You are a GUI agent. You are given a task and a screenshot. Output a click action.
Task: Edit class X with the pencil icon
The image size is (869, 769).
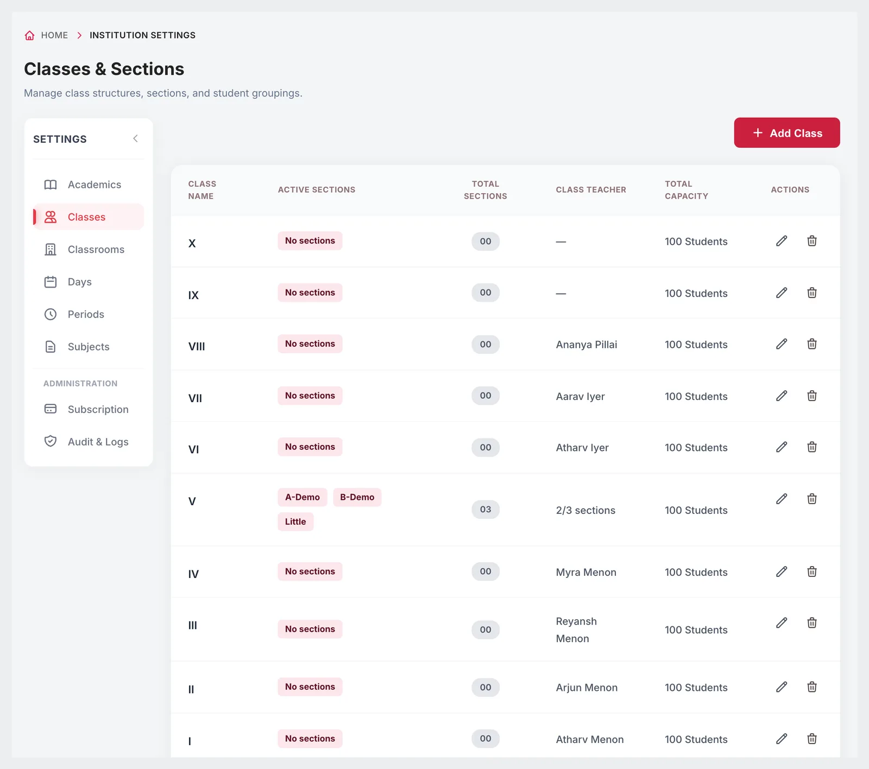[x=782, y=241]
